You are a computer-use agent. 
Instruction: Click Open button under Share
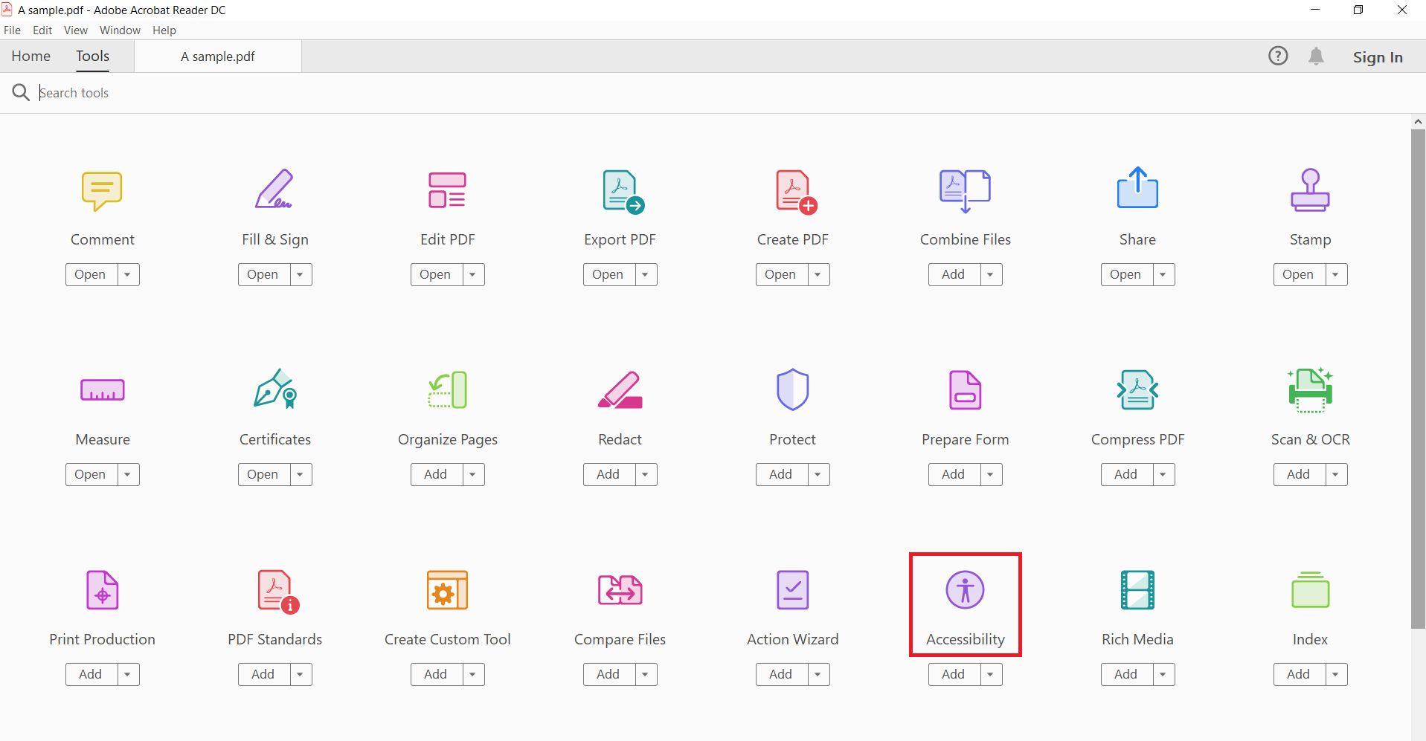click(x=1126, y=274)
